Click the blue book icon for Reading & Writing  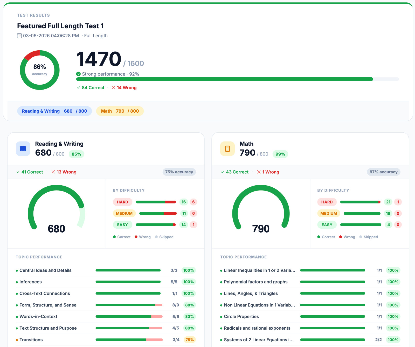[23, 149]
